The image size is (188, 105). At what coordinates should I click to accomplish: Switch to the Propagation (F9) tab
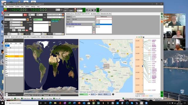[x=35, y=37]
